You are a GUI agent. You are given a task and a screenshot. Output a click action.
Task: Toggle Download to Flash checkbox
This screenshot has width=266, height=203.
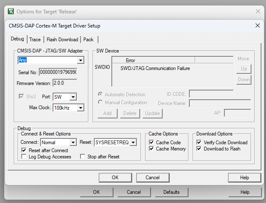coord(199,149)
